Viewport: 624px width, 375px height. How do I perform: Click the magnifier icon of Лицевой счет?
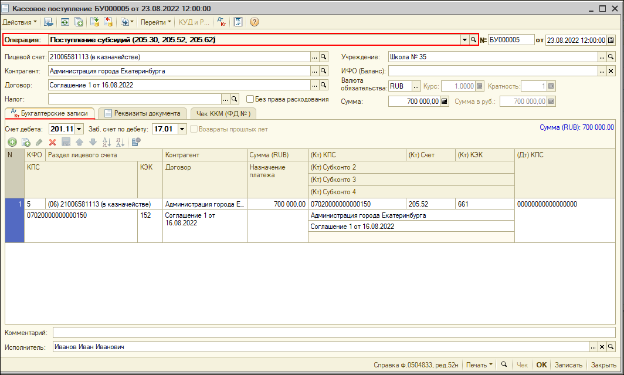(324, 57)
